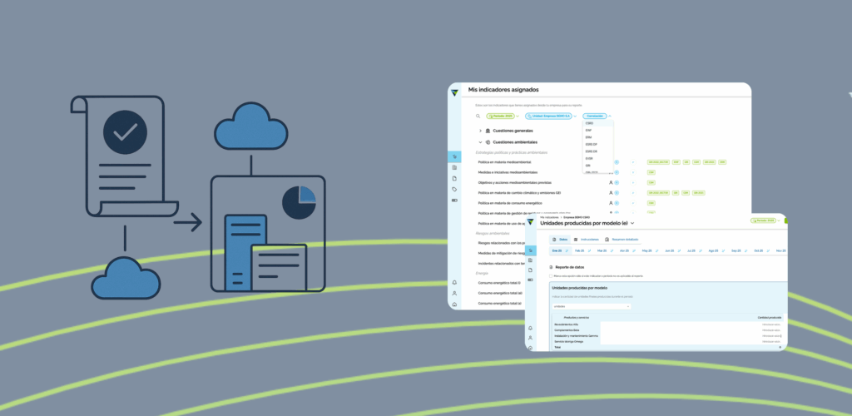Open the user profile icon in the front sidebar
852x416 pixels.
click(x=530, y=338)
